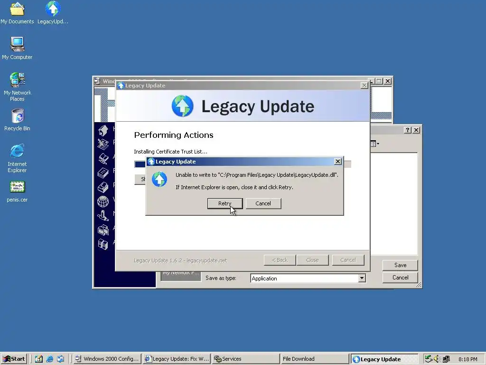486x365 pixels.
Task: Click the 'Installing Certificate Trust List...' status text
Action: pos(170,152)
